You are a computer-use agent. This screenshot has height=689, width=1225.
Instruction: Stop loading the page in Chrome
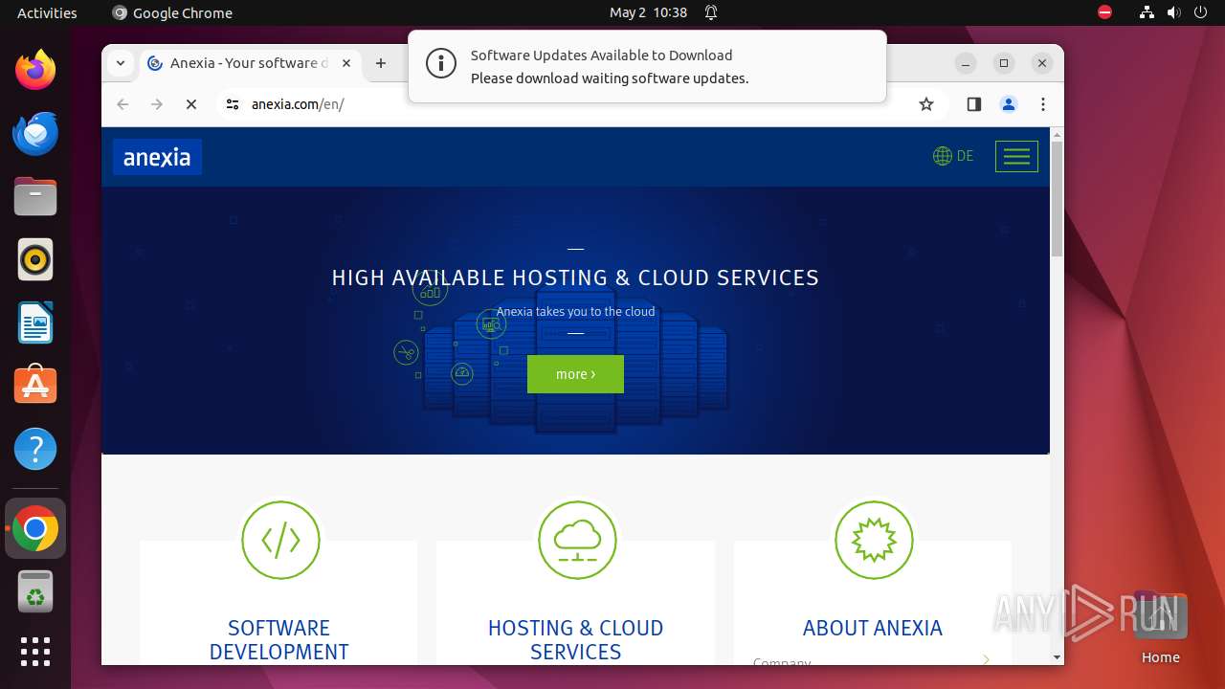(191, 104)
